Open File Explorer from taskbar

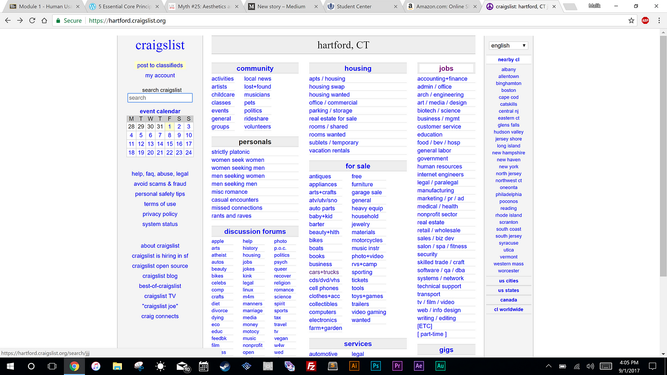pos(117,366)
